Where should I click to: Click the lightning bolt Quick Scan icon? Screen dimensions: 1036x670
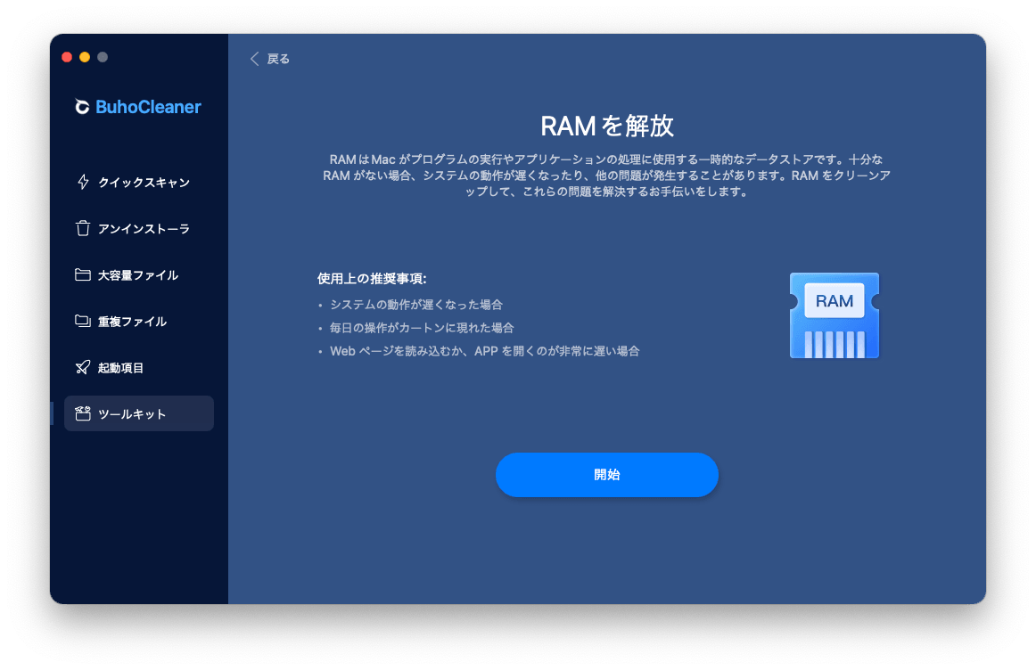click(x=83, y=183)
